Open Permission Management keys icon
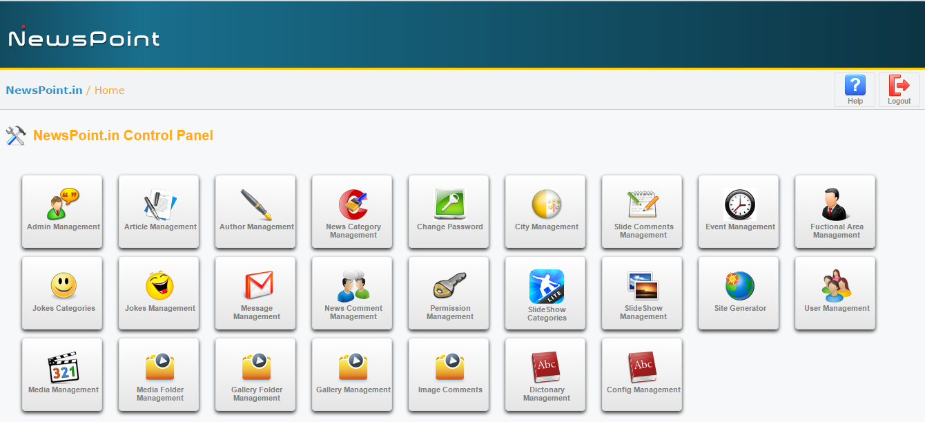Viewport: 925px width, 422px height. click(449, 285)
